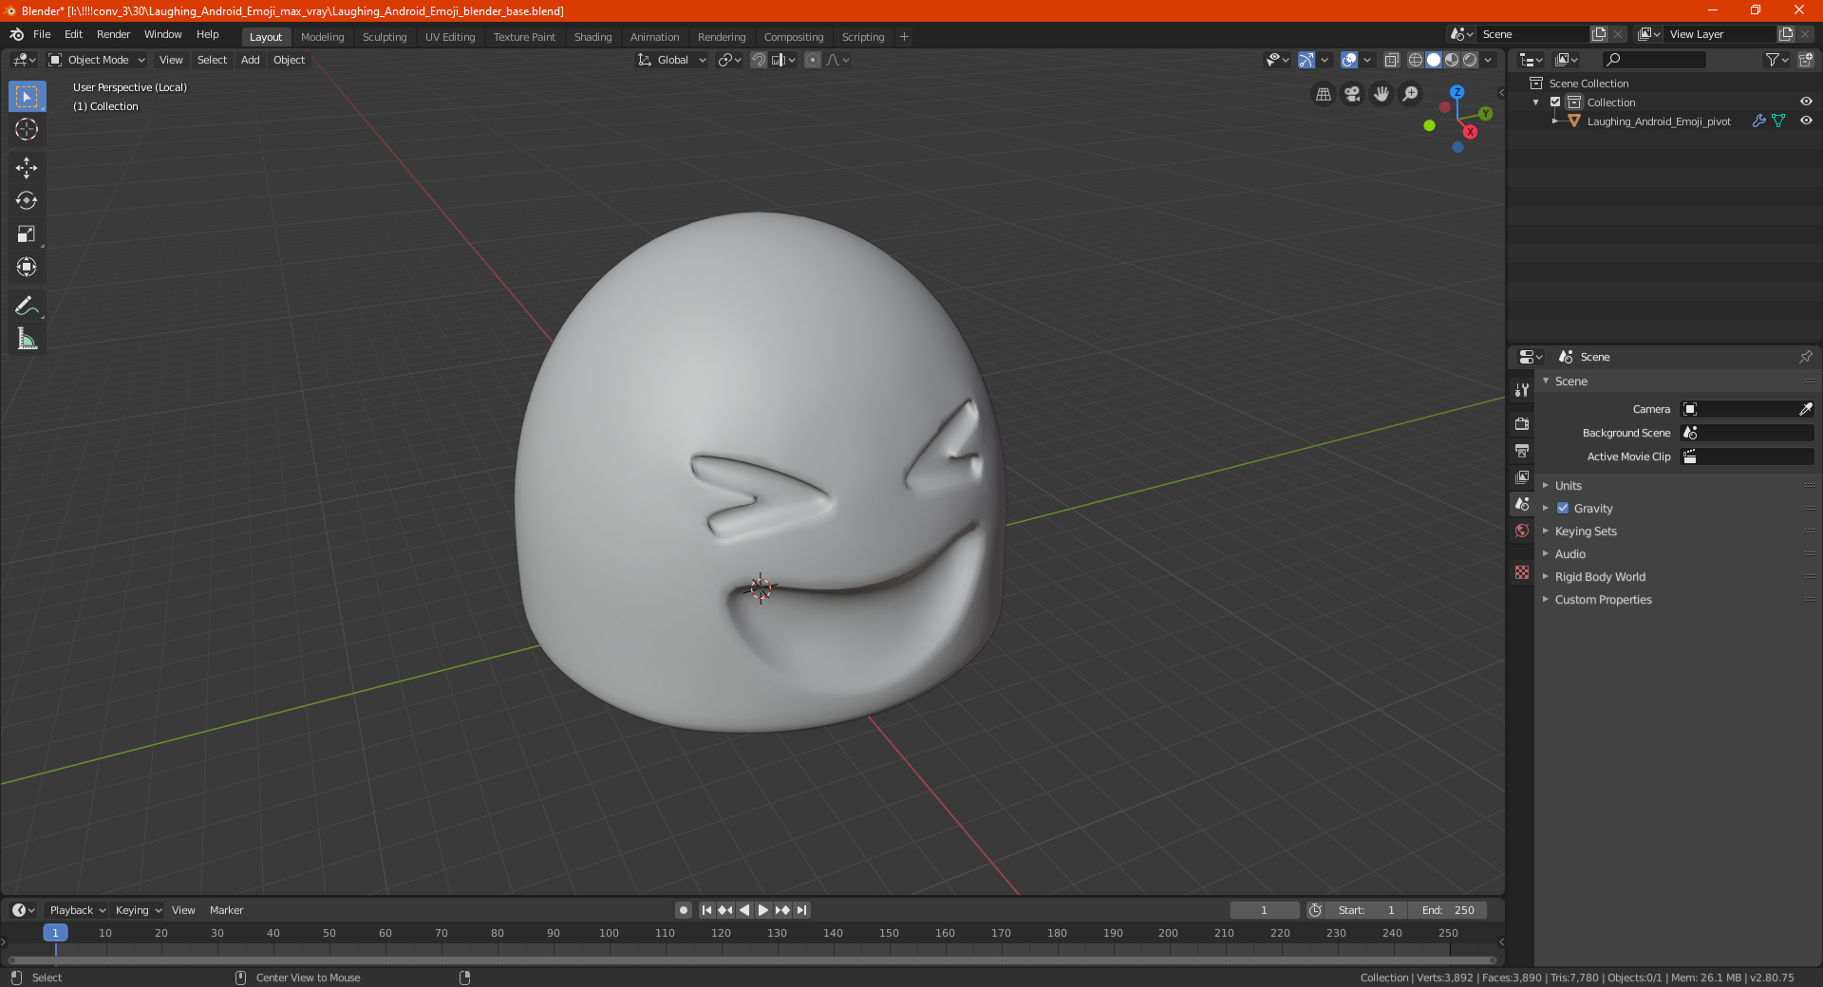Image resolution: width=1823 pixels, height=987 pixels.
Task: Toggle show overlays button
Action: tap(1349, 60)
